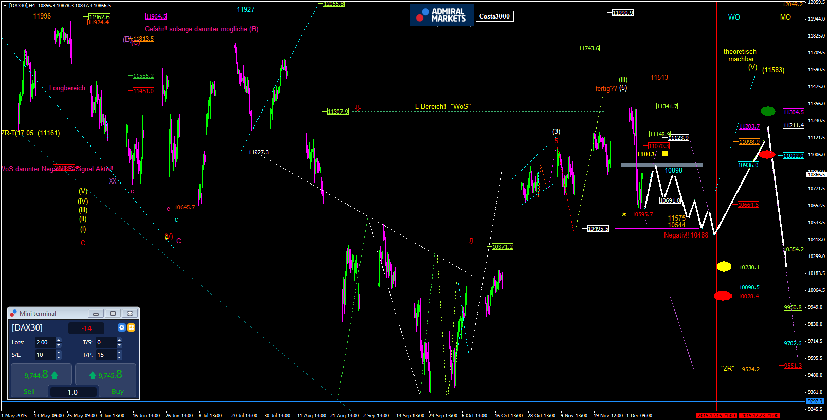Viewport: 827px width, 420px height.
Task: Click the Admiral Markets logo
Action: pos(441,15)
